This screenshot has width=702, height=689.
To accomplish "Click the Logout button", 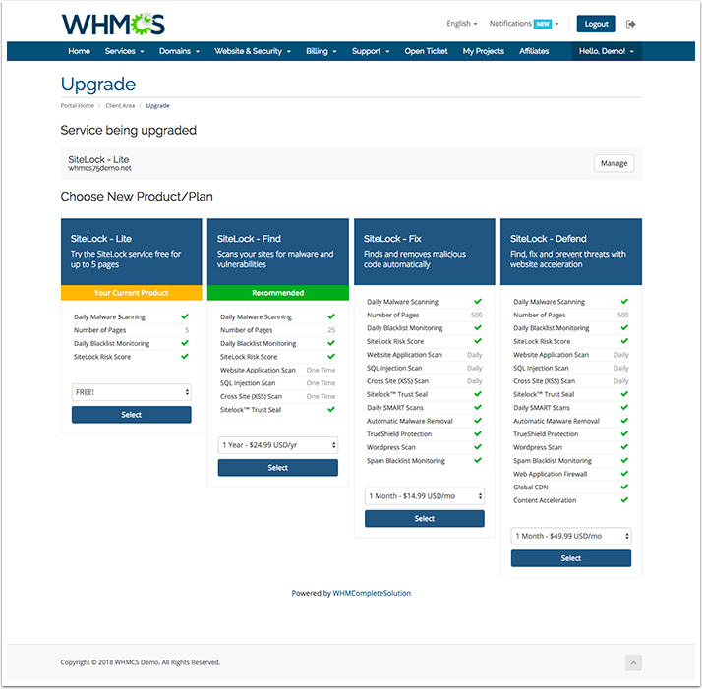I will [596, 24].
